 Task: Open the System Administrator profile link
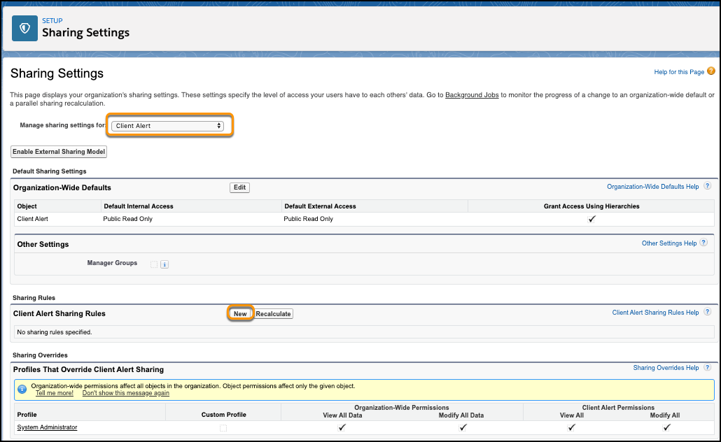click(47, 427)
